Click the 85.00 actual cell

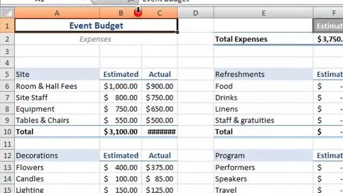160,179
